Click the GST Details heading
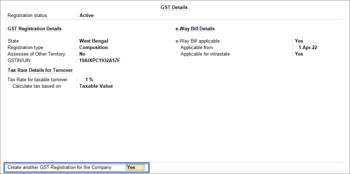This screenshot has height=174, width=350. (x=174, y=7)
